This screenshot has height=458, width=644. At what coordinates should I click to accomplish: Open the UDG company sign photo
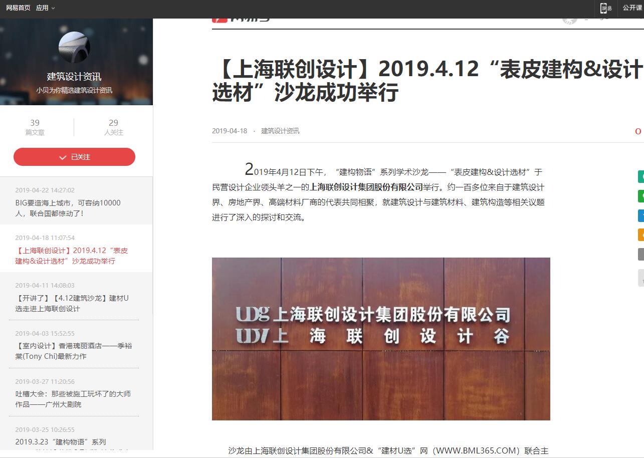381,339
